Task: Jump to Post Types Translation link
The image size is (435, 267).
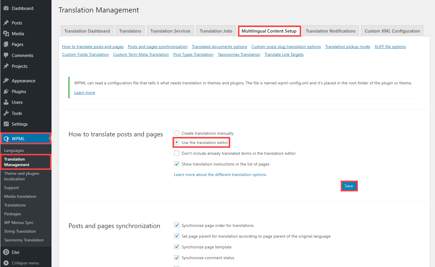Action: coord(193,54)
